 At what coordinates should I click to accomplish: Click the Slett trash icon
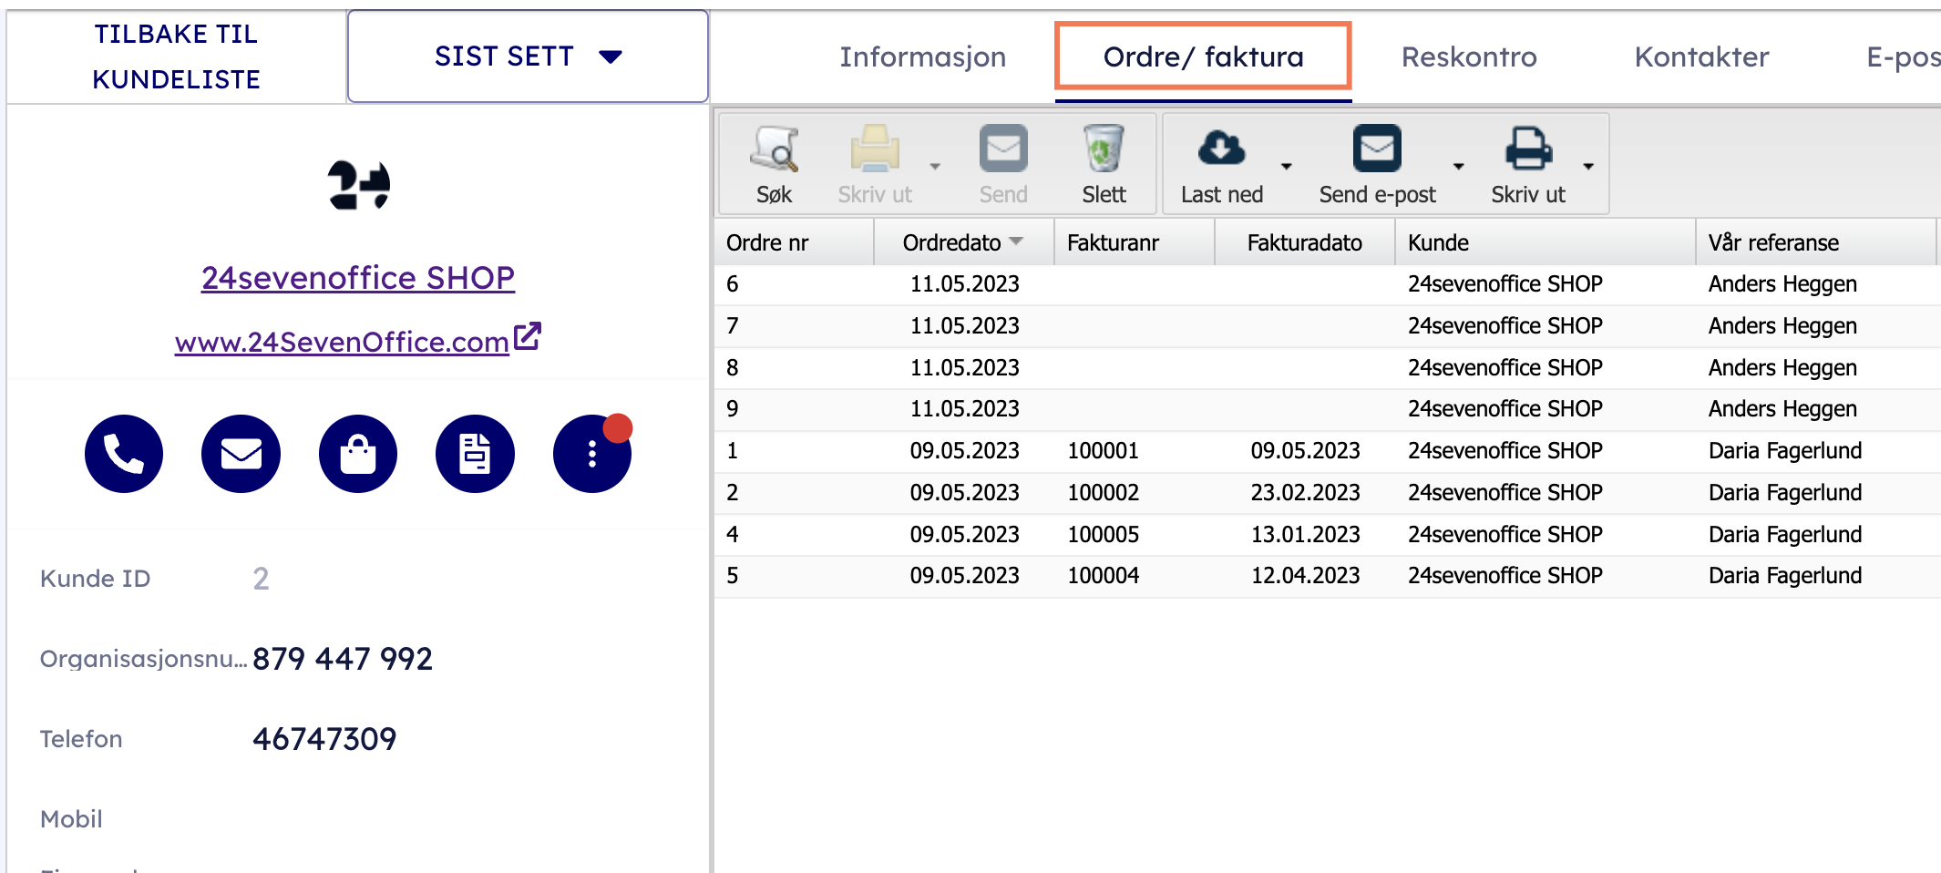[1103, 150]
